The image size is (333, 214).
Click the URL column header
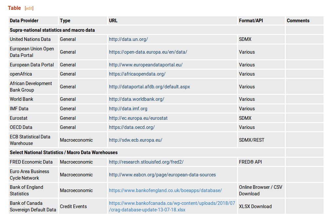113,20
